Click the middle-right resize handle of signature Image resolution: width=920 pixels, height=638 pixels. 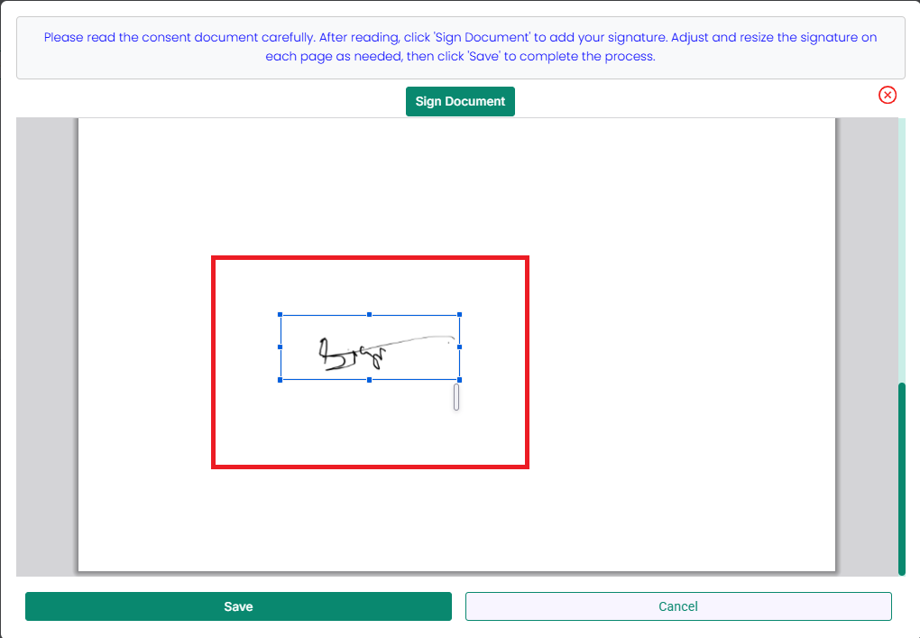click(459, 347)
